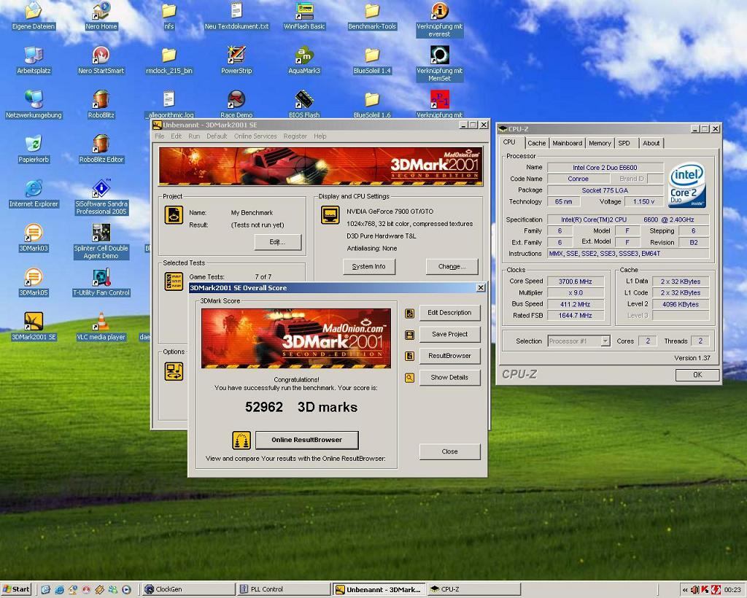Click the ResultBrowser button in the score dialog
This screenshot has height=598, width=747.
pyautogui.click(x=449, y=356)
